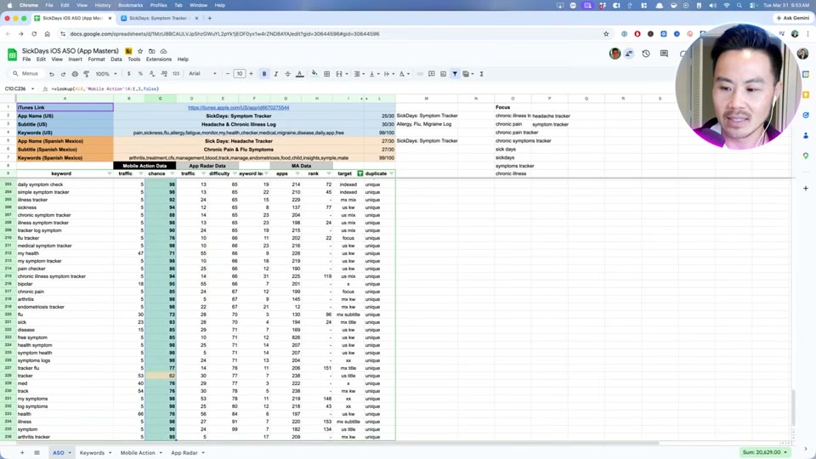The image size is (816, 459).
Task: Open the Menus search box
Action: point(25,74)
